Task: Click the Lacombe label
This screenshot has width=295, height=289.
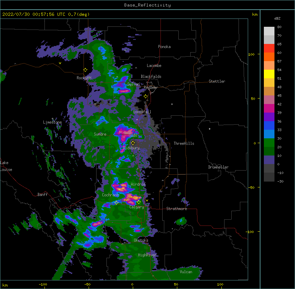Action: click(x=154, y=66)
